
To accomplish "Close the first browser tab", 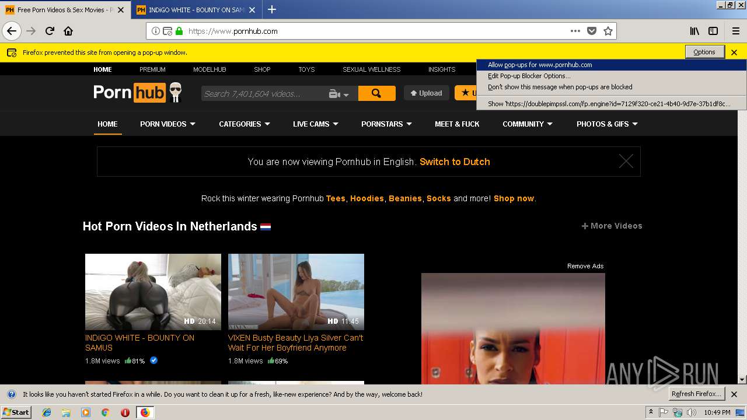I will point(121,10).
